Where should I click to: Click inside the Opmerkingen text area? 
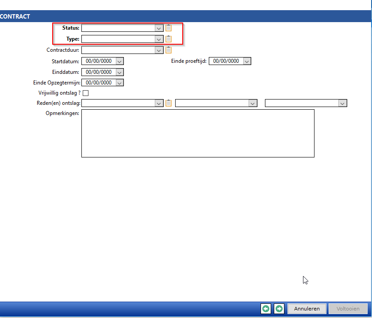[x=198, y=133]
